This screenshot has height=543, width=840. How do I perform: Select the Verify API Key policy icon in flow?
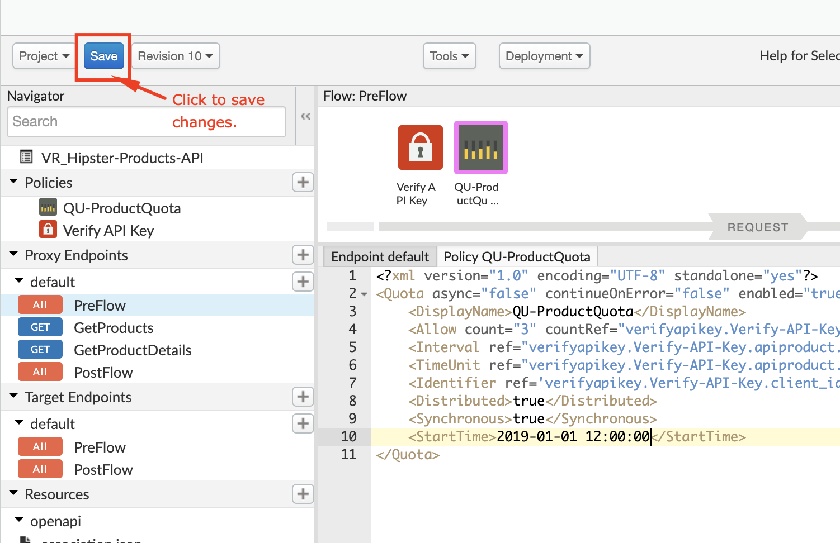421,147
